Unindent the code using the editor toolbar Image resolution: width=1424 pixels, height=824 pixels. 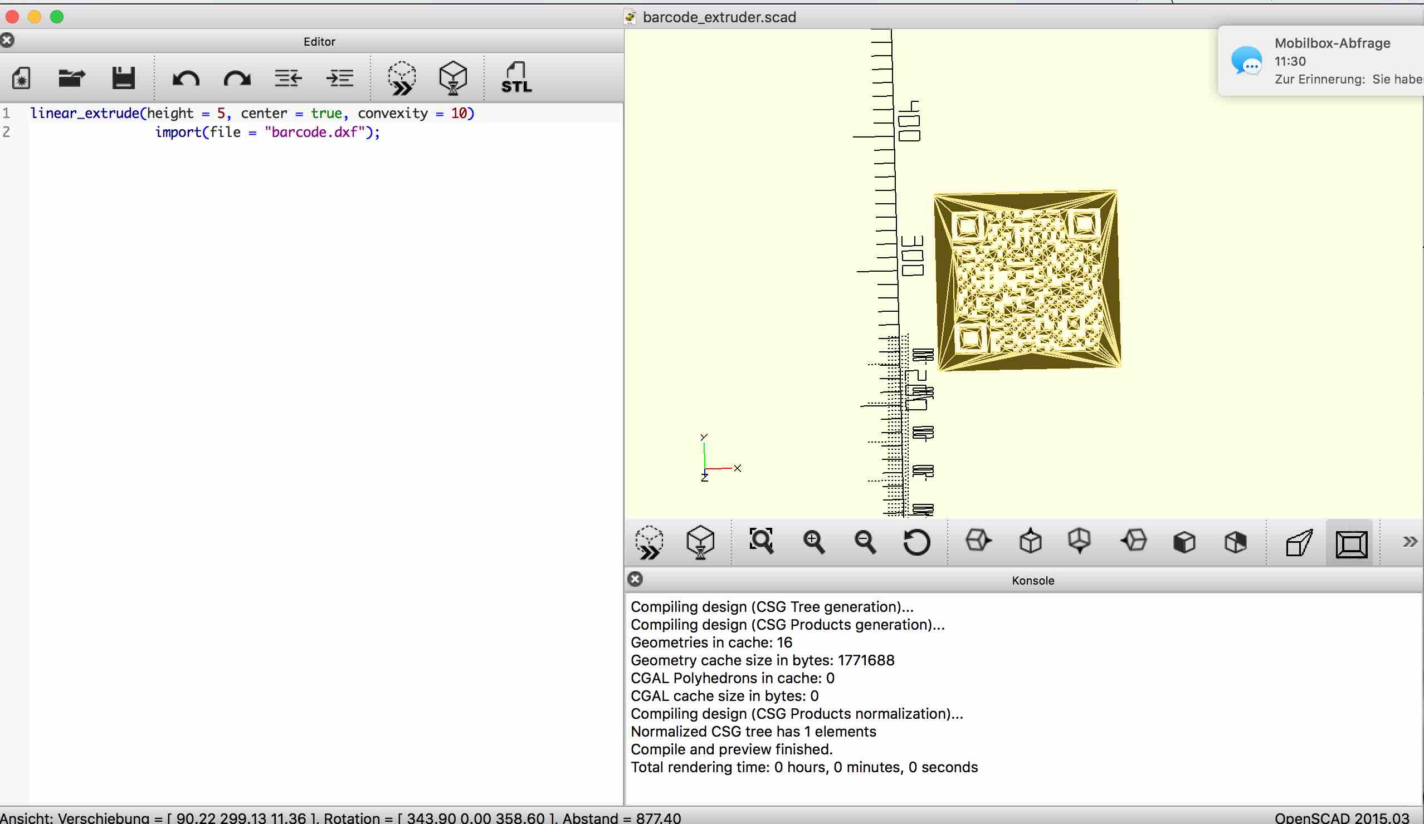pos(288,78)
